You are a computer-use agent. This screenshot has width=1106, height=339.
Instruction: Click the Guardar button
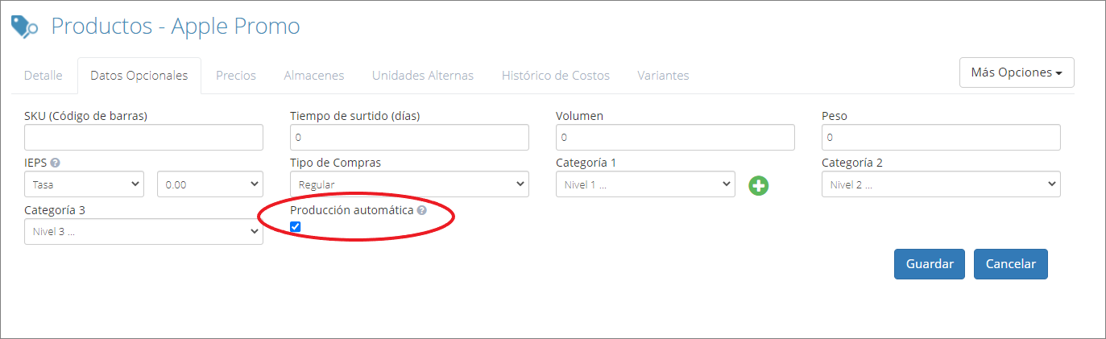coord(930,264)
